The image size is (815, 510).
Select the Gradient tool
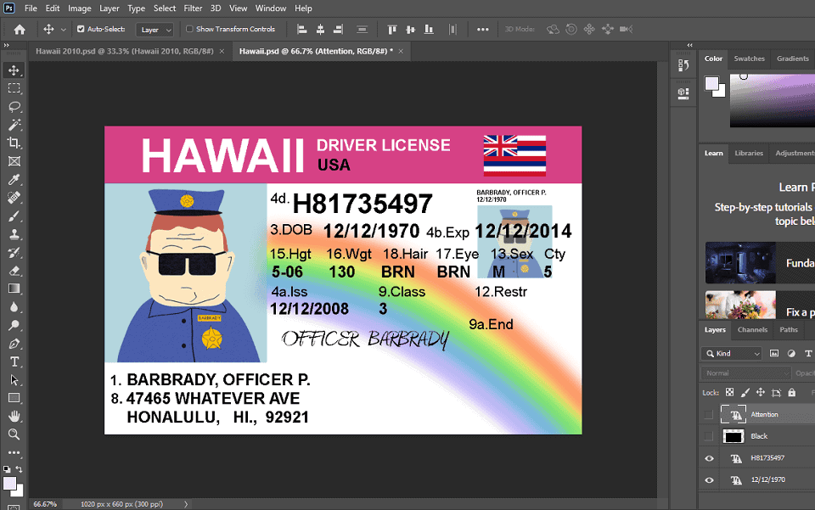14,289
